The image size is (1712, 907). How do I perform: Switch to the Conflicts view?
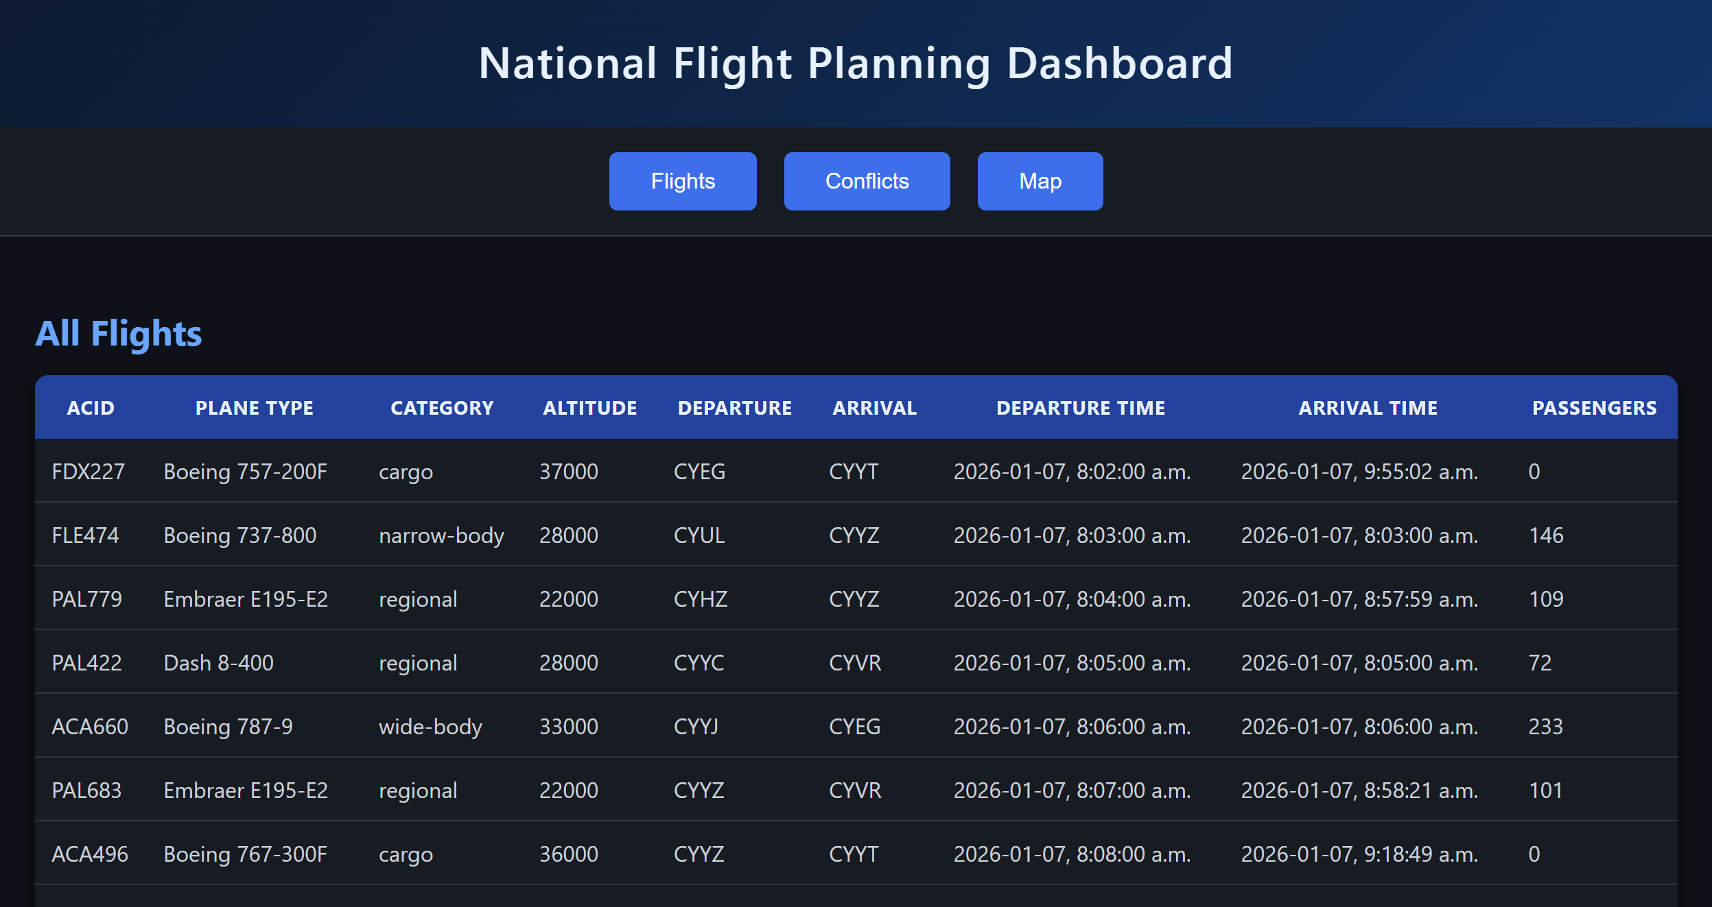tap(867, 181)
